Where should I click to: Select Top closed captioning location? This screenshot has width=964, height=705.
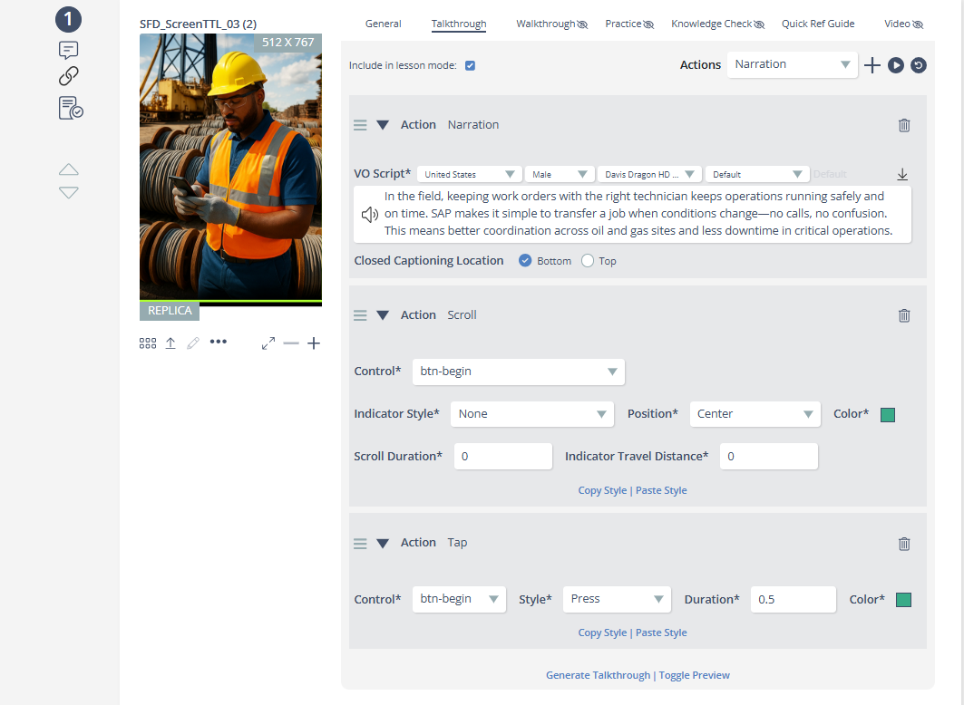pos(587,260)
